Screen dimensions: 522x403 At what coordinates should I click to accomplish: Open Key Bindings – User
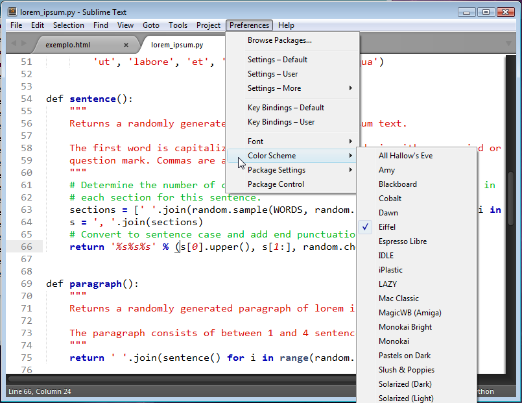tap(281, 122)
